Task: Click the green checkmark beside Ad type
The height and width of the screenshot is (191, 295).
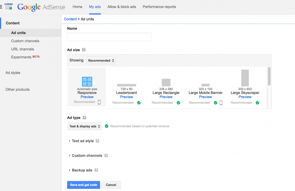Action: (107, 126)
